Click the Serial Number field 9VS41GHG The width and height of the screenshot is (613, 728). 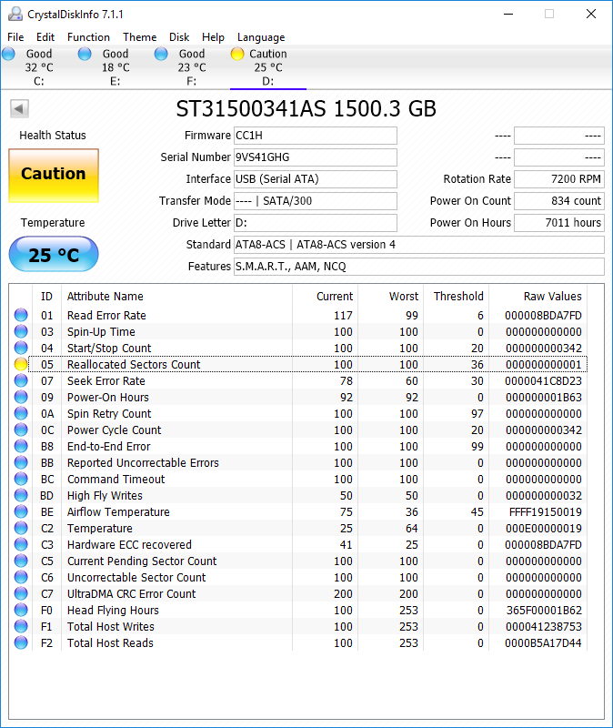point(315,157)
